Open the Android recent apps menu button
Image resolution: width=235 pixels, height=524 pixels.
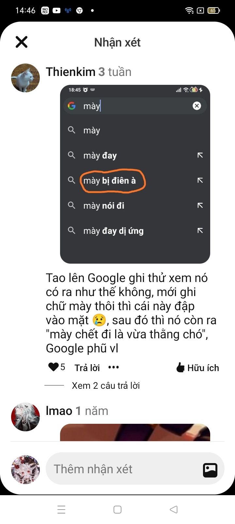click(x=61, y=510)
